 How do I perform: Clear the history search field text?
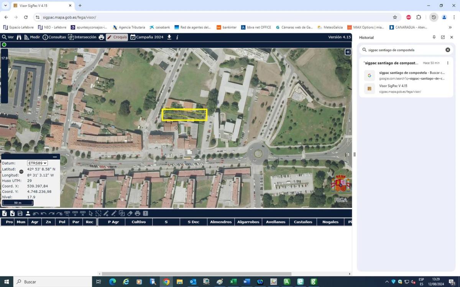[x=447, y=50]
